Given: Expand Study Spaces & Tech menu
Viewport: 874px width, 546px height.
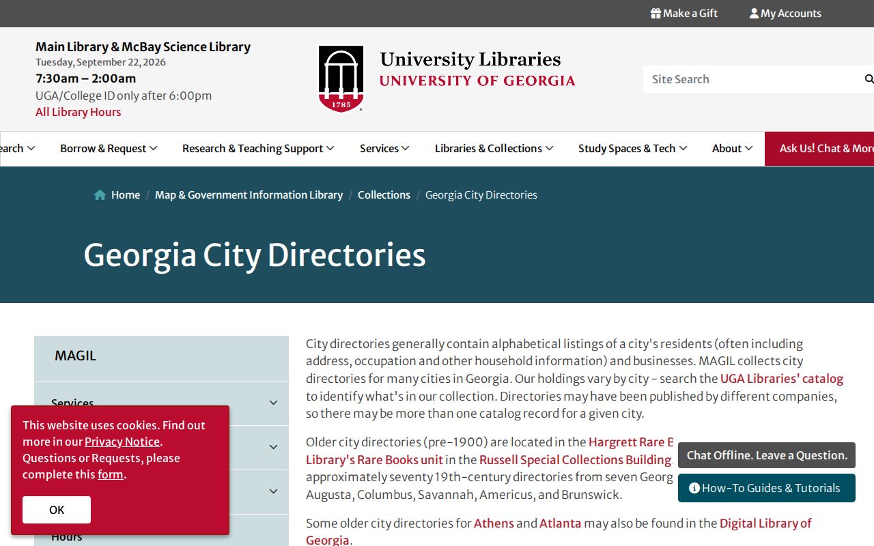Looking at the screenshot, I should 632,148.
